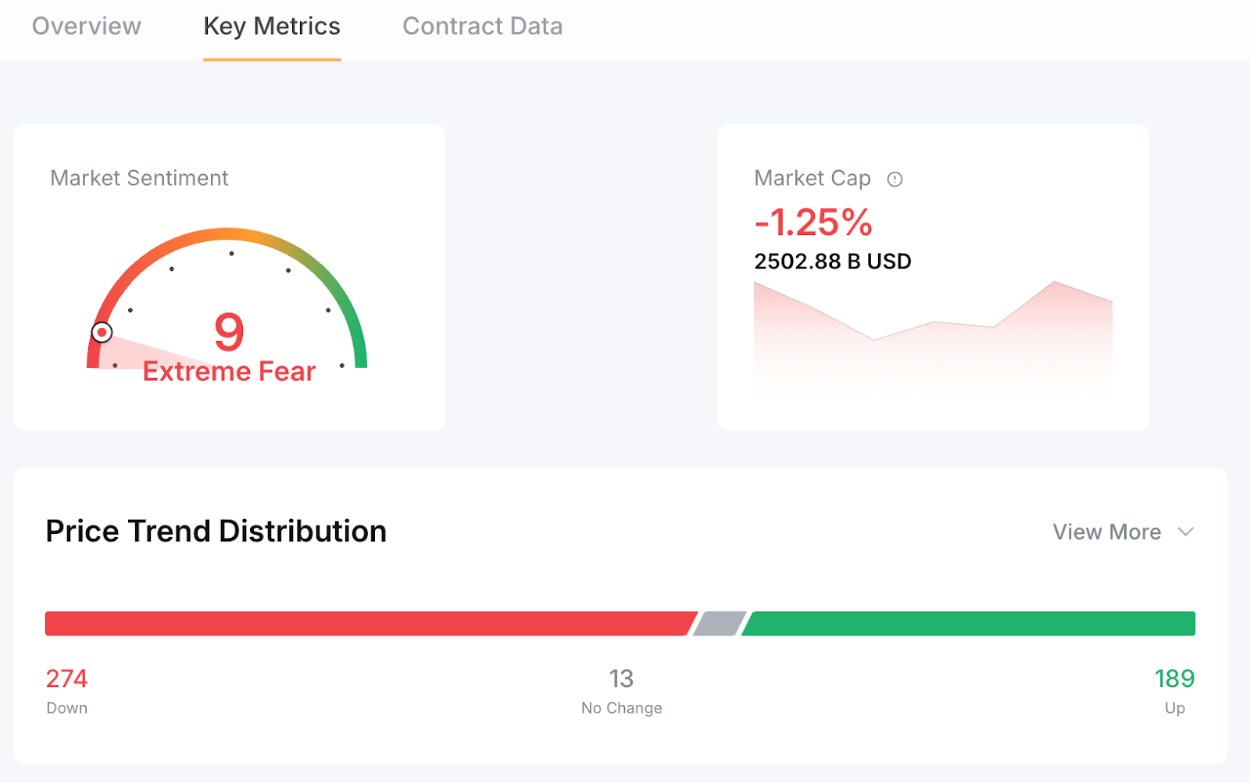This screenshot has height=783, width=1250.
Task: Click the 2502.88 B USD value
Action: (x=833, y=262)
